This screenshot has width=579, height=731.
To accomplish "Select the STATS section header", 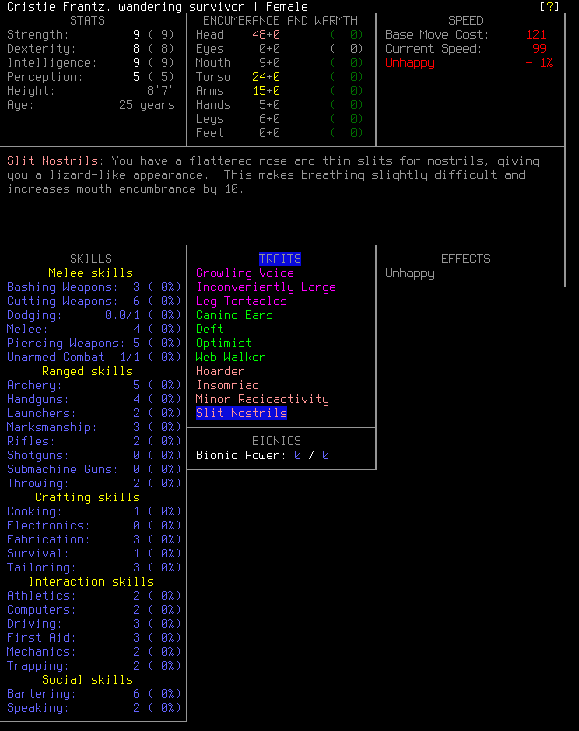I will click(87, 20).
